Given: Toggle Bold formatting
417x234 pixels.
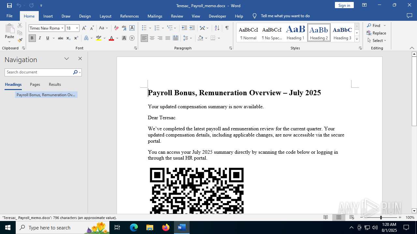Looking at the screenshot, I should pos(32,38).
